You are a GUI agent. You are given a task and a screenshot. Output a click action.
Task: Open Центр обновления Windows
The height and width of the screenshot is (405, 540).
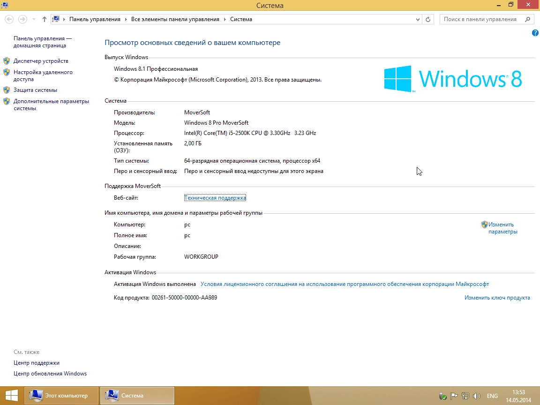point(50,373)
